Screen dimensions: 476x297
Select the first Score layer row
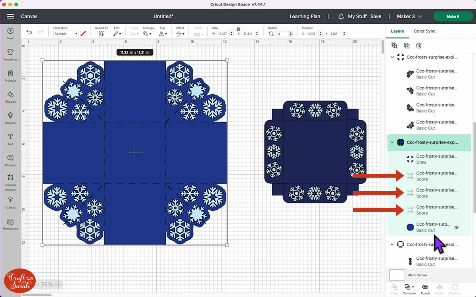[429, 176]
